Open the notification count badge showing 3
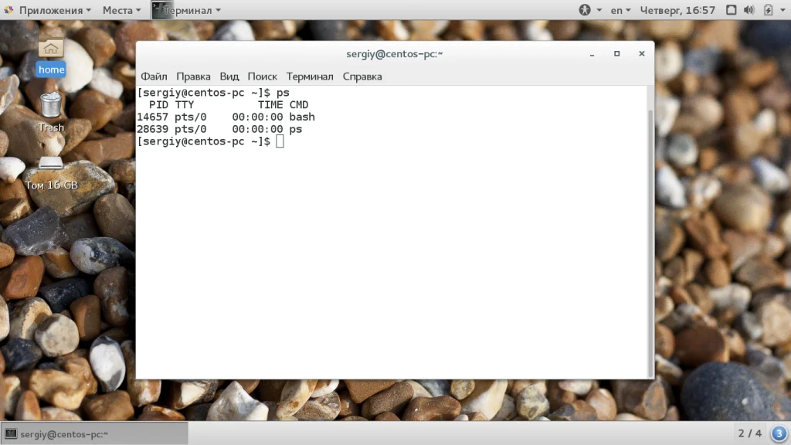This screenshot has width=791, height=445. (x=779, y=433)
